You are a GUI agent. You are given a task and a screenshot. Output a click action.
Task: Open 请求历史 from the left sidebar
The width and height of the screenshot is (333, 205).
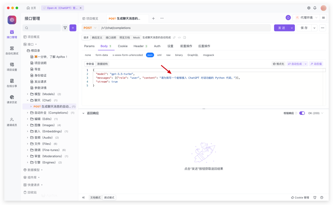(11, 99)
